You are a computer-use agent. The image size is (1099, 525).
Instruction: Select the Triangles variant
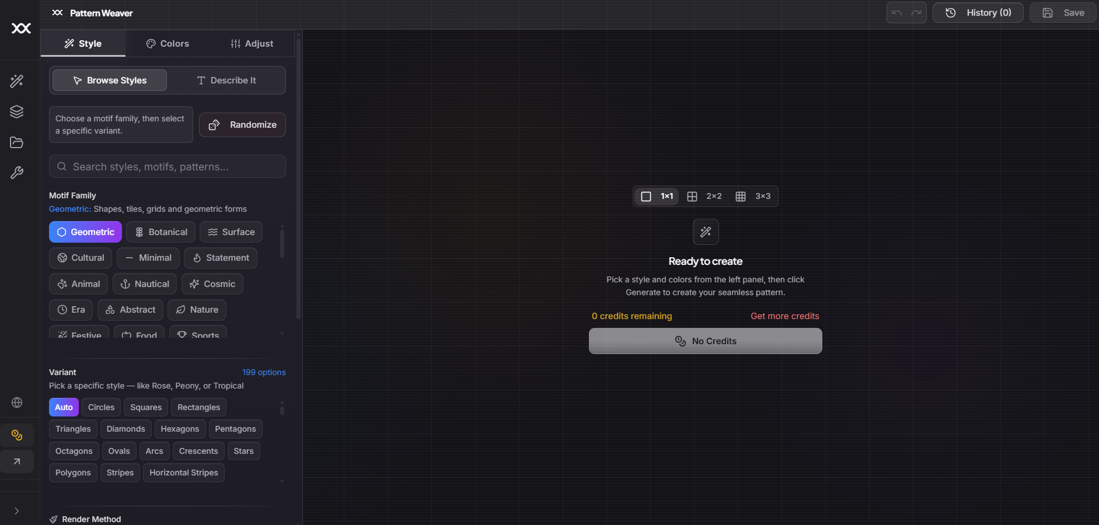pos(73,429)
